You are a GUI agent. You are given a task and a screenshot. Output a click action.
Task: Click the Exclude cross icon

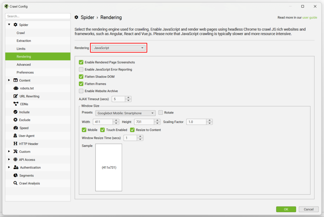(x=16, y=120)
